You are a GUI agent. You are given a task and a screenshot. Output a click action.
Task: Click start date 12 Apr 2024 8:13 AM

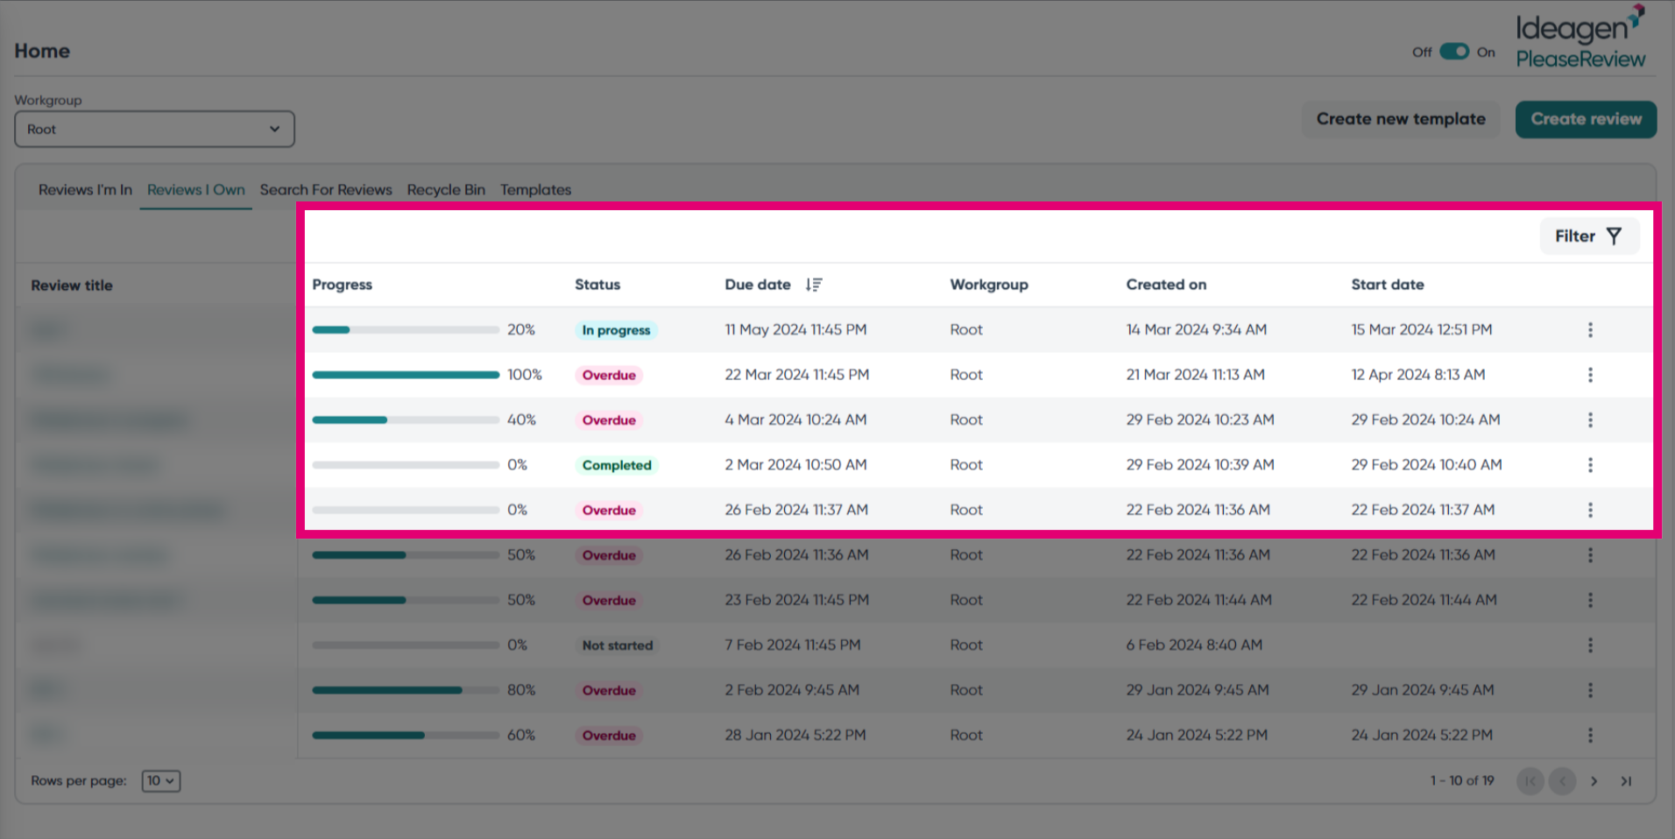pos(1418,375)
